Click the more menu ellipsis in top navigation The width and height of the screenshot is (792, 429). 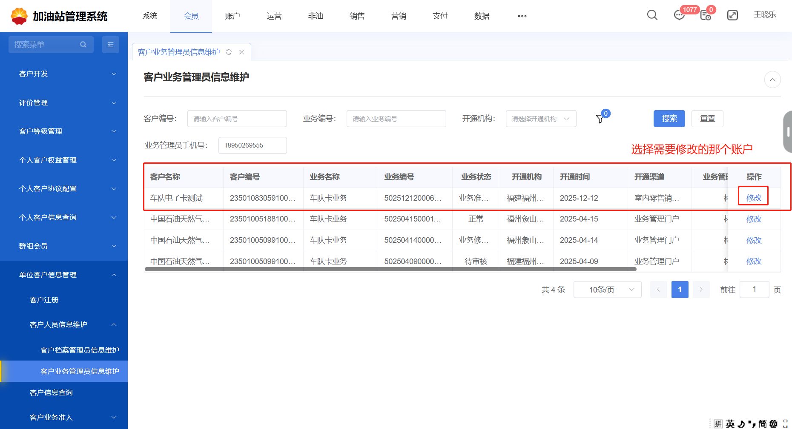[522, 16]
